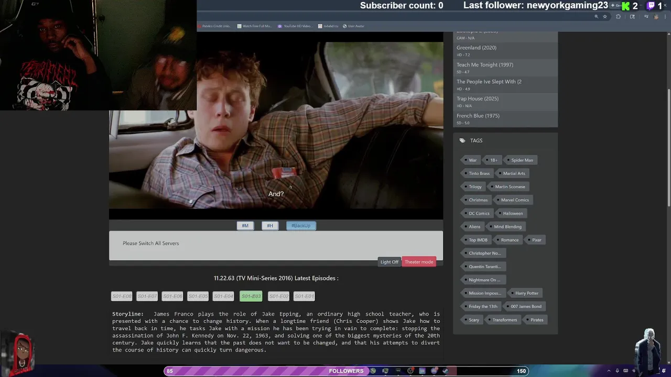This screenshot has width=671, height=377.
Task: Select the Tinto Brass tag
Action: pos(479,173)
